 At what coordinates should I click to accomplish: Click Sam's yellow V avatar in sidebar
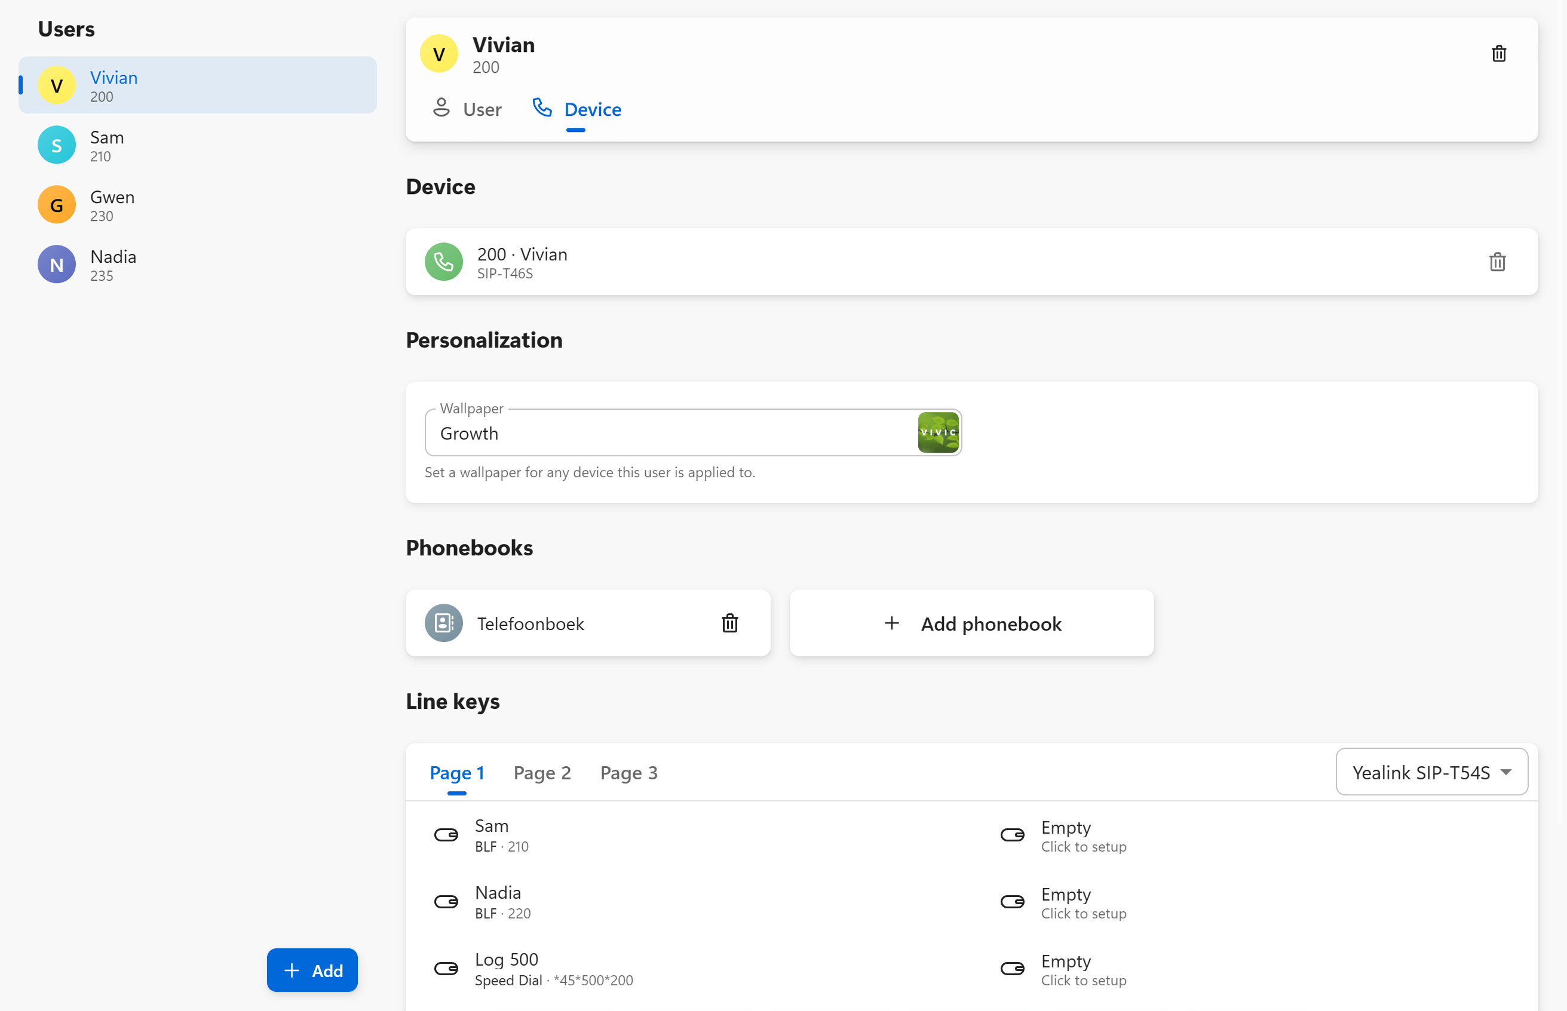[57, 85]
